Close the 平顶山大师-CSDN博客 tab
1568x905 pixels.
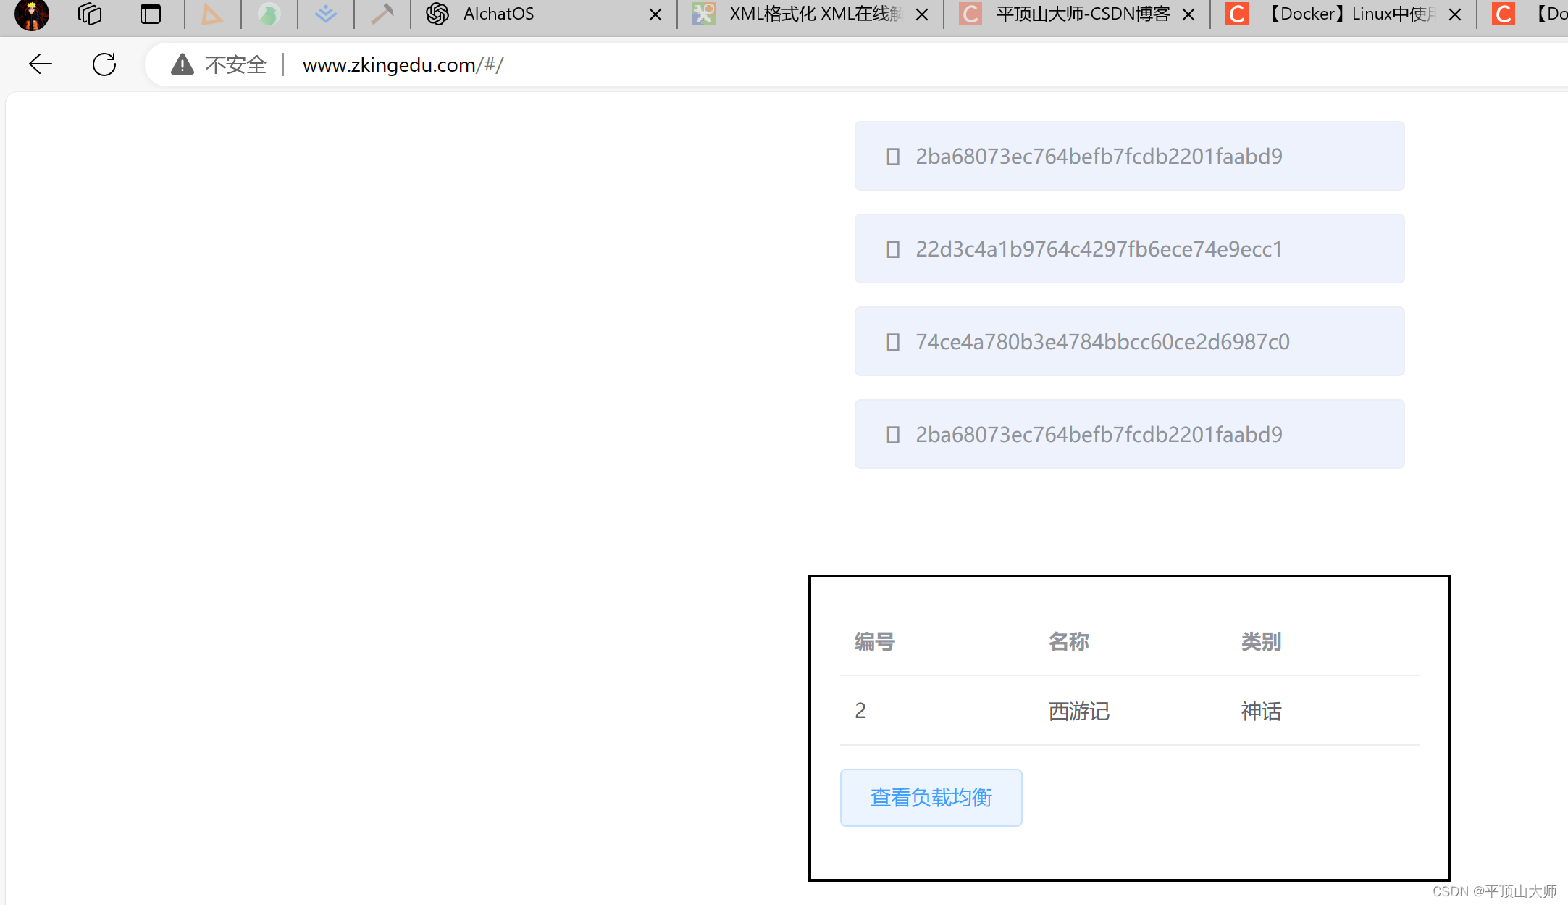point(1188,14)
